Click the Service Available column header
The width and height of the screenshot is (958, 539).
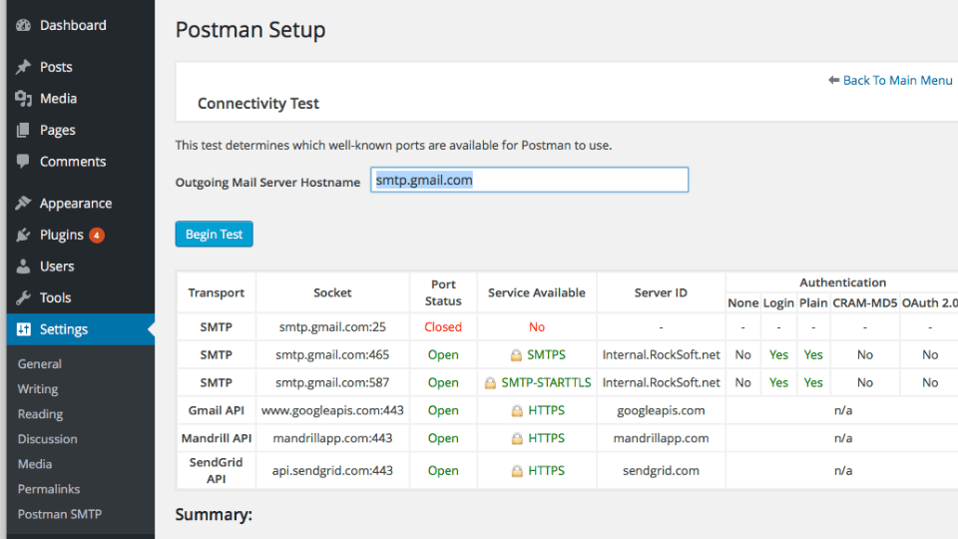coord(537,292)
